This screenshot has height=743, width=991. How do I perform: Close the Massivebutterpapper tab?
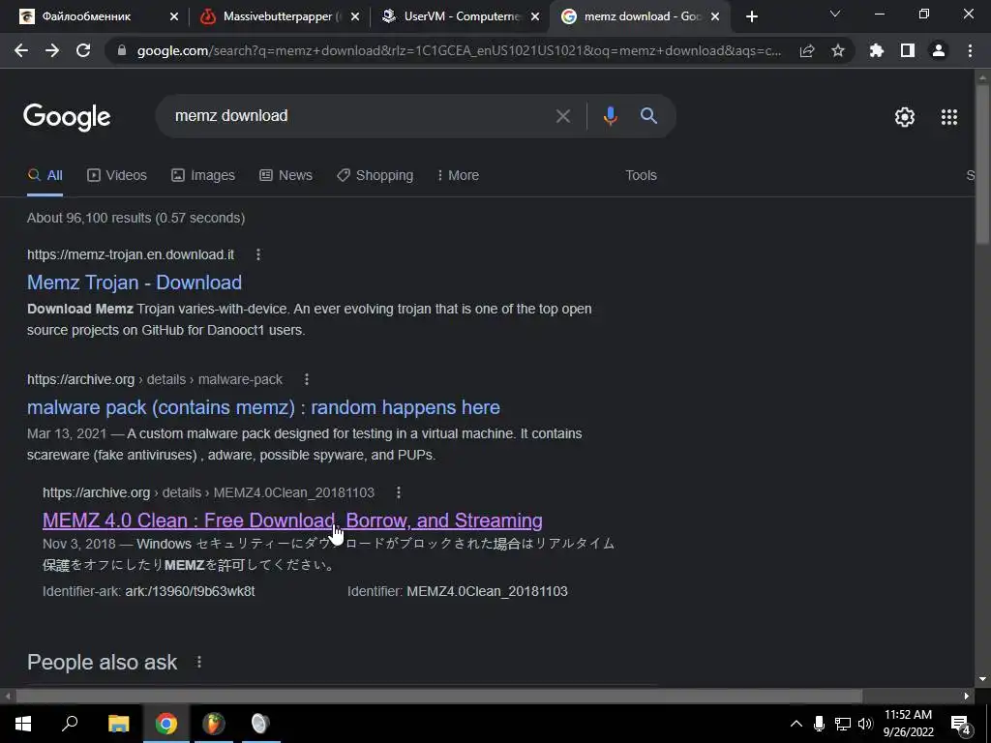click(355, 17)
